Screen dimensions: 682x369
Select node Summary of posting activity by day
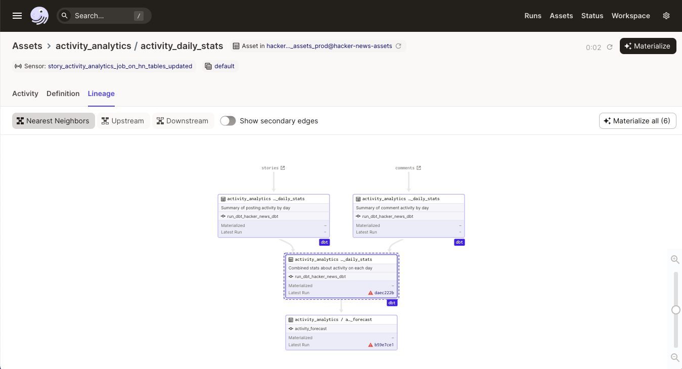(x=274, y=216)
